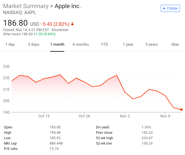185x155 pixels.
Task: Click the 52-wk high value
Action: (147, 138)
